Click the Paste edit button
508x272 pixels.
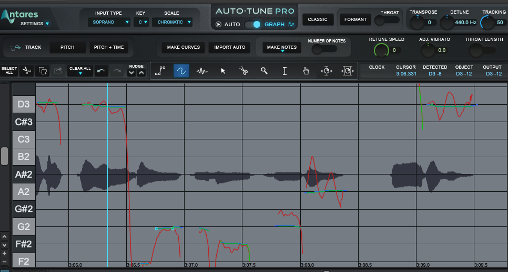click(x=58, y=70)
